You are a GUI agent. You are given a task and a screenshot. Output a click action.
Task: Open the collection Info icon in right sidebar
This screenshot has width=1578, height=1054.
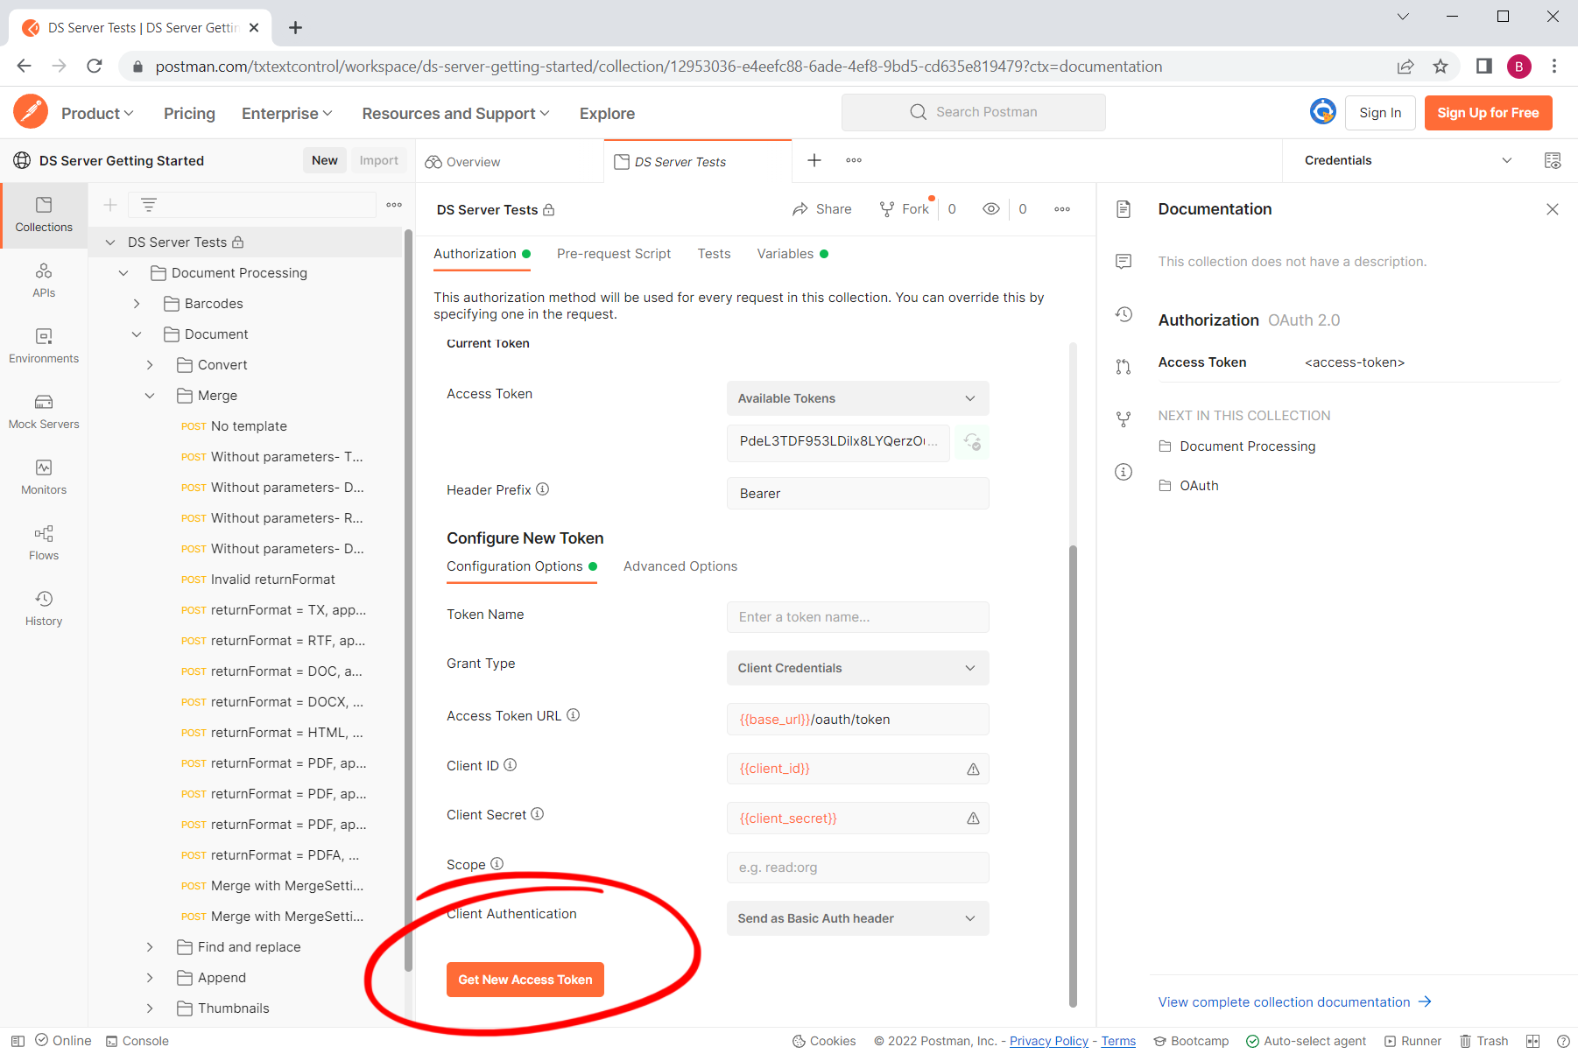1124,472
